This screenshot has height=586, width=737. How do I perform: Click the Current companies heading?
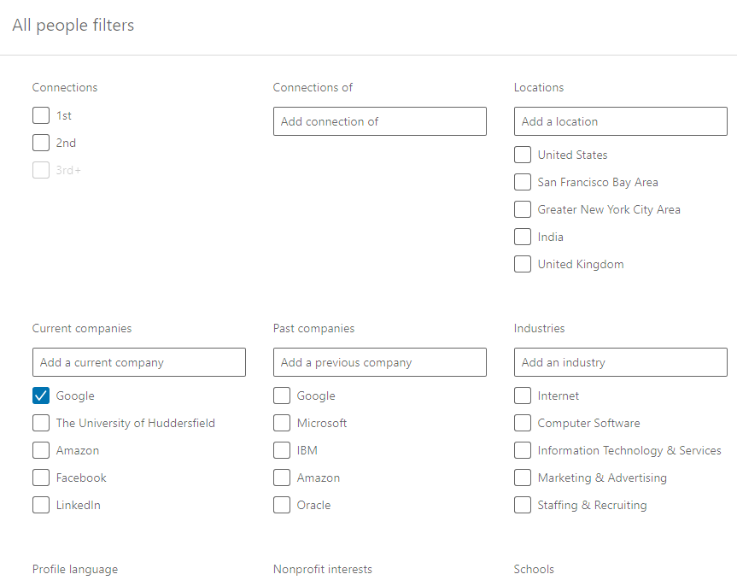tap(82, 328)
